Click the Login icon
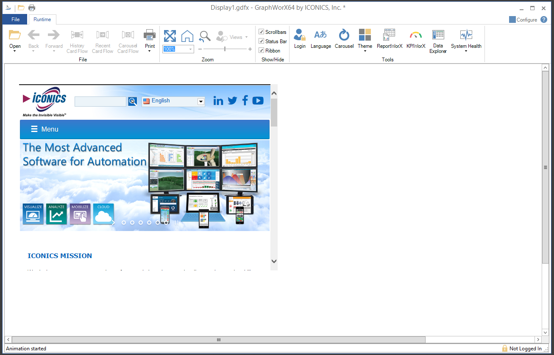Viewport: 554px width, 355px height. pos(300,39)
